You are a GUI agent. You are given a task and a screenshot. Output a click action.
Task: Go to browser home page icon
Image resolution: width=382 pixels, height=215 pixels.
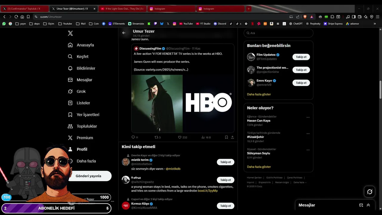22,17
